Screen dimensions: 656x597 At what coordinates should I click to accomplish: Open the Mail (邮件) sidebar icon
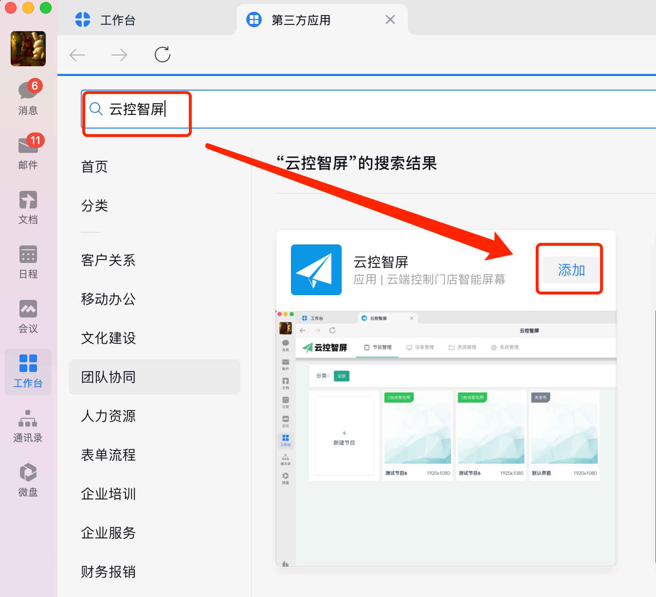[x=28, y=151]
